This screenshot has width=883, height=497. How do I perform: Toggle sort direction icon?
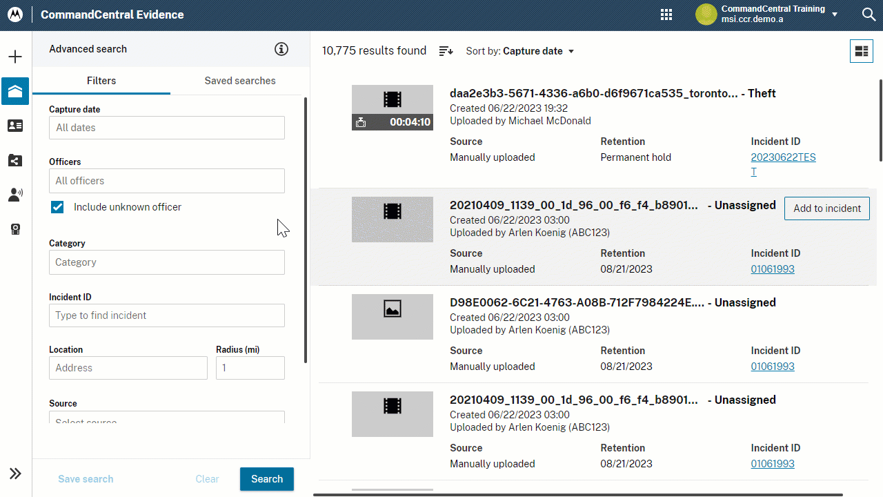tap(446, 51)
